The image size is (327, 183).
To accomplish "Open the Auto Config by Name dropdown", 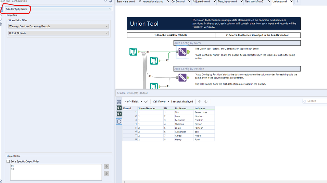I will click(x=59, y=9).
